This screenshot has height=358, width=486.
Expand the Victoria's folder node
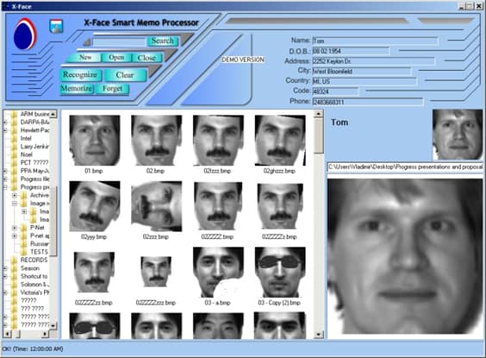click(x=5, y=292)
